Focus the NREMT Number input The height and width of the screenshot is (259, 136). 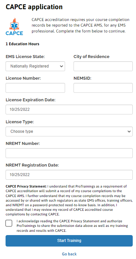pos(69,153)
